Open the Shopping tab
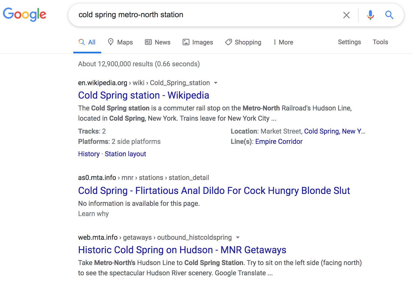 coord(243,42)
